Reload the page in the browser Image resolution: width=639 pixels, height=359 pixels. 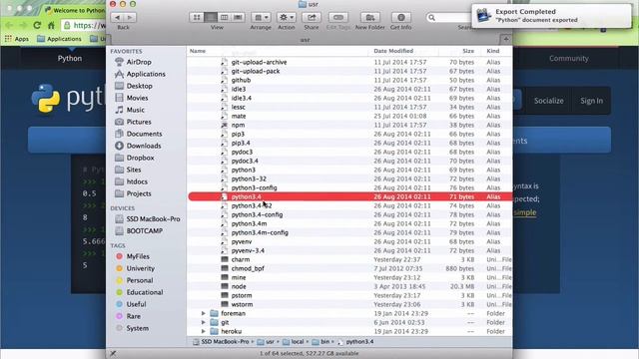[x=37, y=25]
